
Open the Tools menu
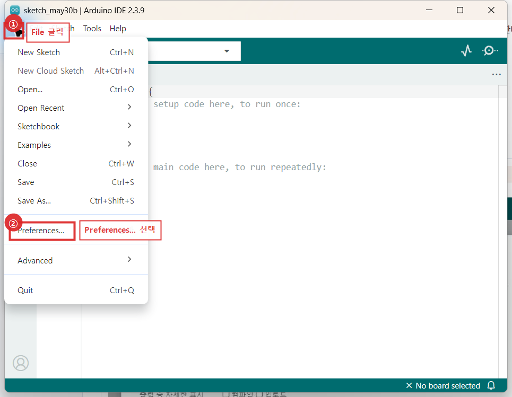[x=92, y=29]
